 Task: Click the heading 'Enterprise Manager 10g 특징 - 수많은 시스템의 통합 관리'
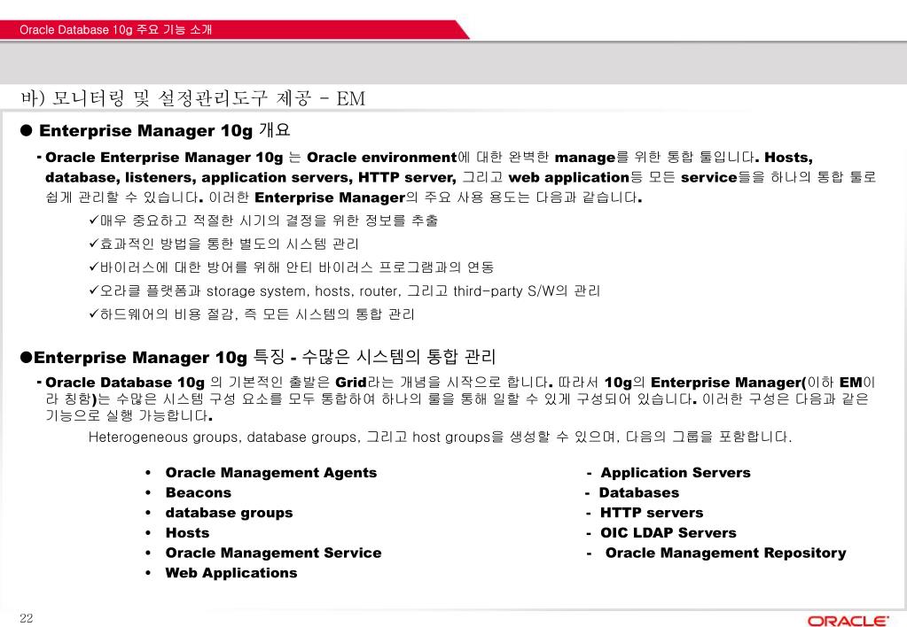[x=264, y=357]
